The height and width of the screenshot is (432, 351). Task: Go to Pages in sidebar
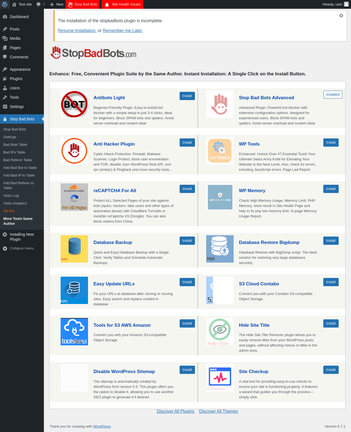22,48
